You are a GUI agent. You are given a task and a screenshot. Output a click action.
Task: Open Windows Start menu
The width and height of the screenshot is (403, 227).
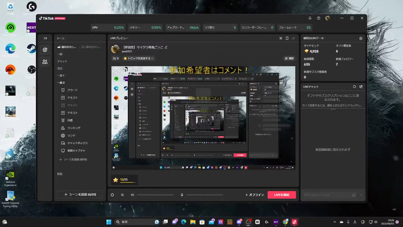tap(109, 222)
